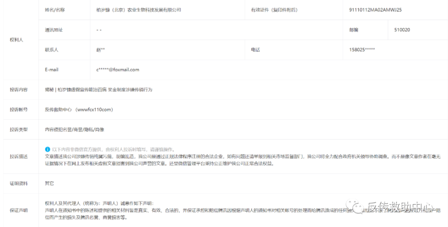
Task: Click the 证明资料 row header
Action: click(18, 183)
